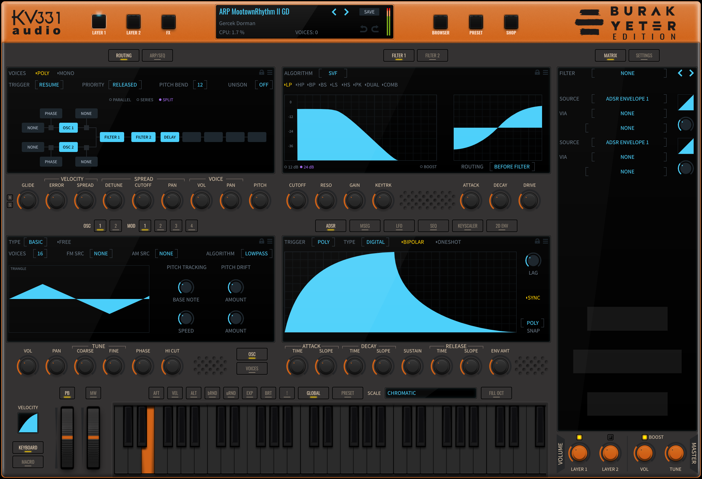Click the master VOL knob
Viewport: 702px width, 479px height.
(x=644, y=453)
